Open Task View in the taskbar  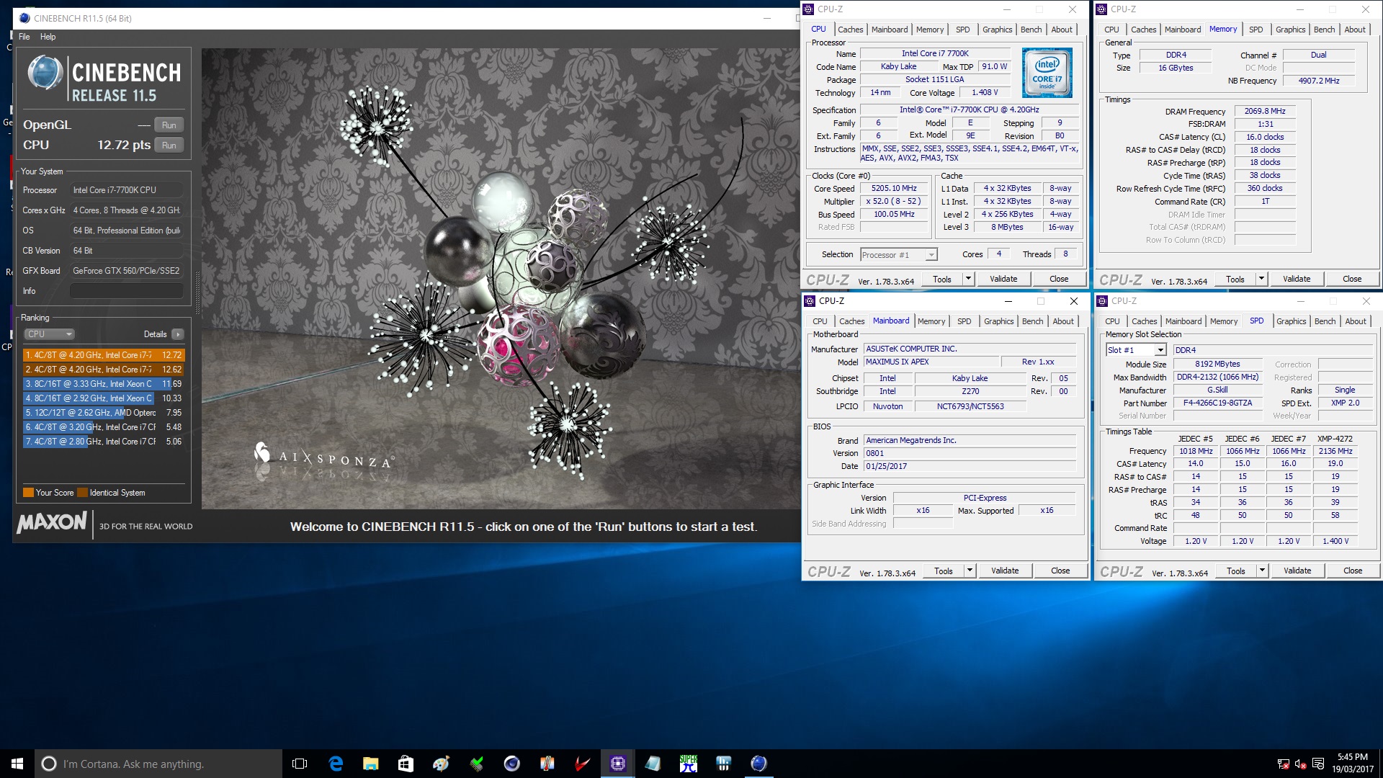(300, 764)
